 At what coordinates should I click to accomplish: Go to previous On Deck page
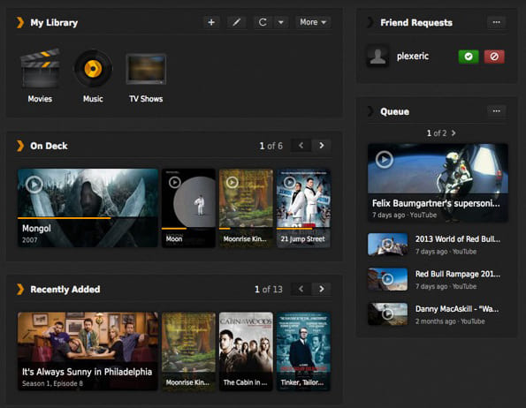click(301, 146)
